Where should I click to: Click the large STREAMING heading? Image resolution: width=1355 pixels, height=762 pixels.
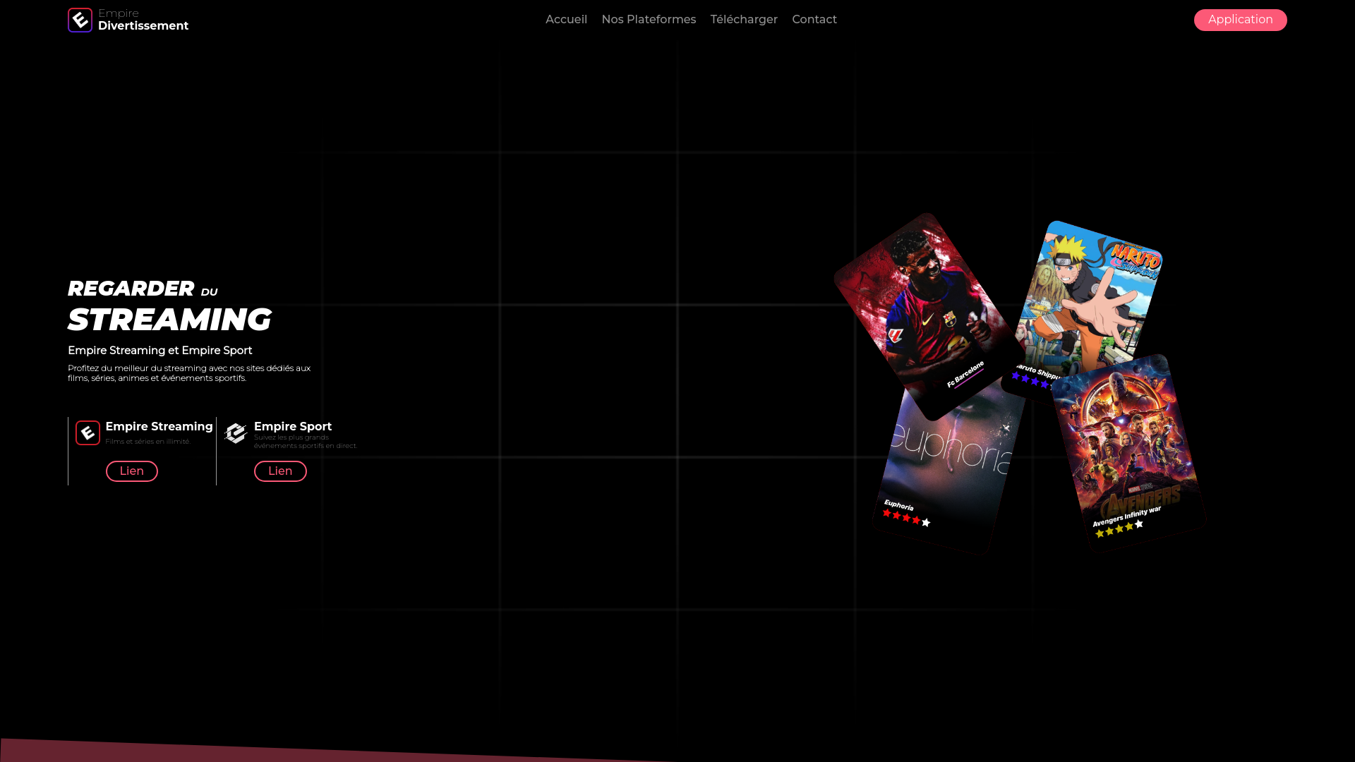[x=169, y=320]
